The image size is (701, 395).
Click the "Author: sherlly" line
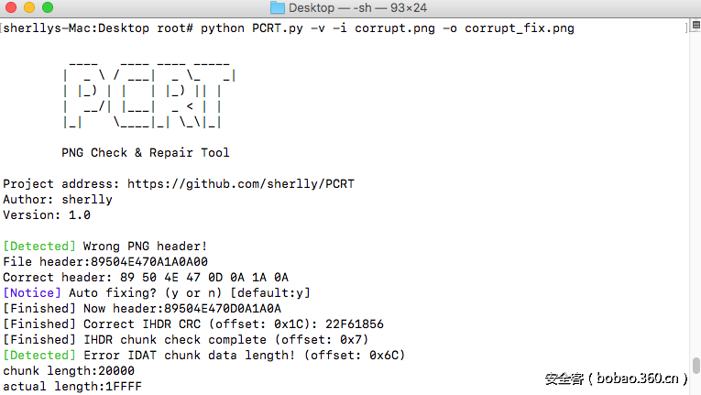coord(57,199)
